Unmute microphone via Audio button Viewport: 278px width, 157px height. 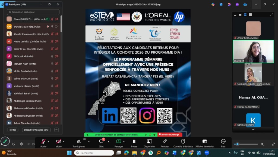click(x=43, y=143)
